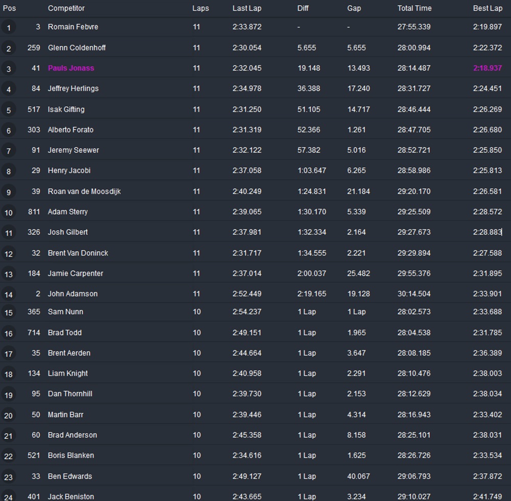Click the position 3 circle badge
This screenshot has width=511, height=501.
tap(8, 69)
